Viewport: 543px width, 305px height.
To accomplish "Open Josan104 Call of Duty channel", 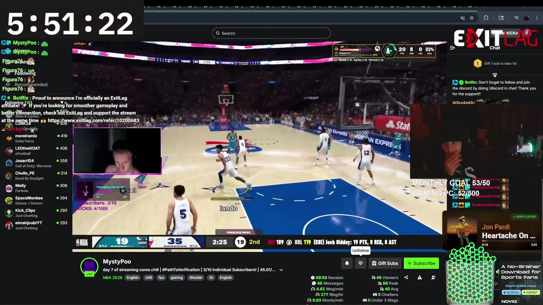I will (x=36, y=163).
